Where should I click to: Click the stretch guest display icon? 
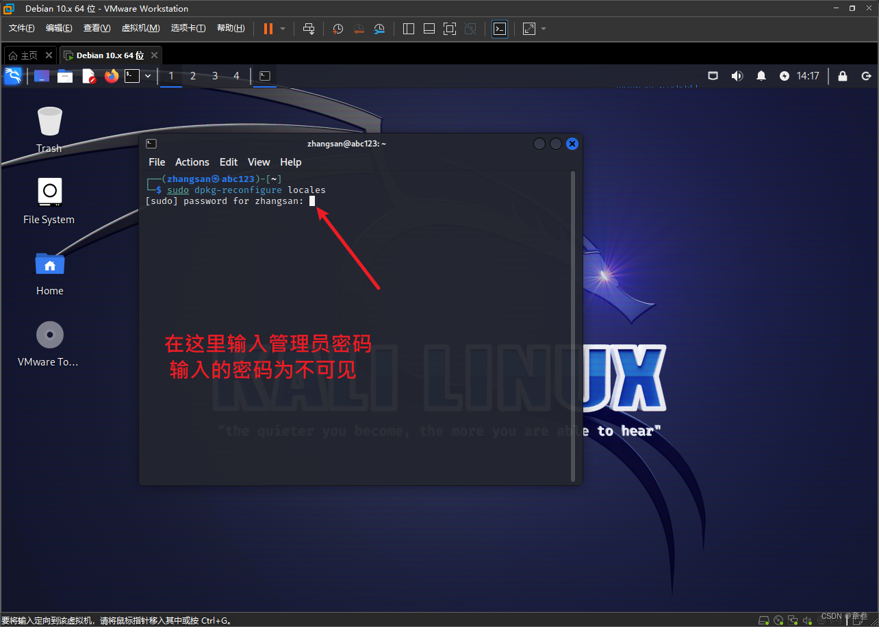click(x=529, y=28)
